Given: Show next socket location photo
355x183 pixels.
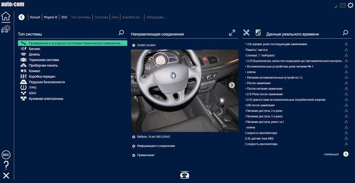Looking at the screenshot, I should pyautogui.click(x=232, y=85).
